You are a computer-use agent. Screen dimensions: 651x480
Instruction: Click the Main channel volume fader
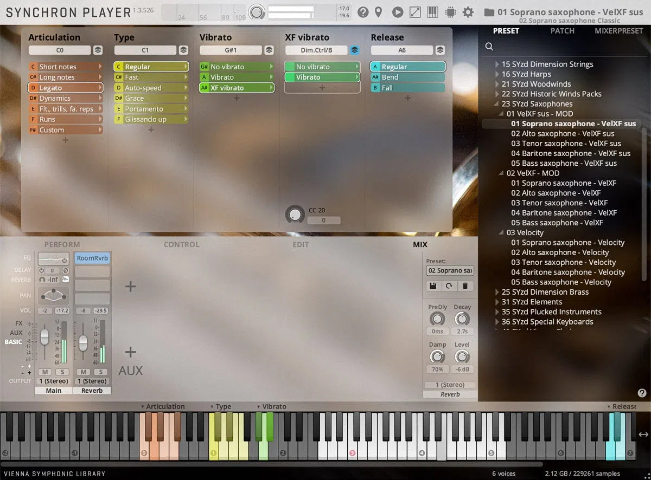(x=44, y=337)
